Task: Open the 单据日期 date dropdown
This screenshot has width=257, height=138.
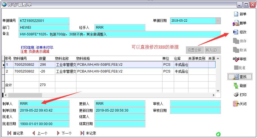Action: 218,21
